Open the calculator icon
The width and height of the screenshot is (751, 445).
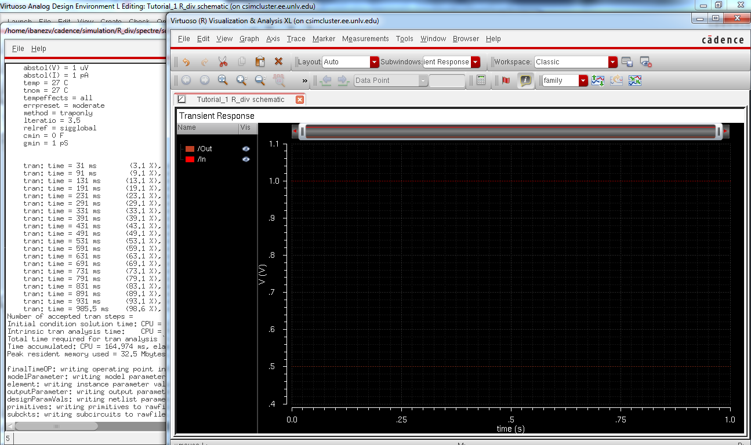[x=481, y=81]
